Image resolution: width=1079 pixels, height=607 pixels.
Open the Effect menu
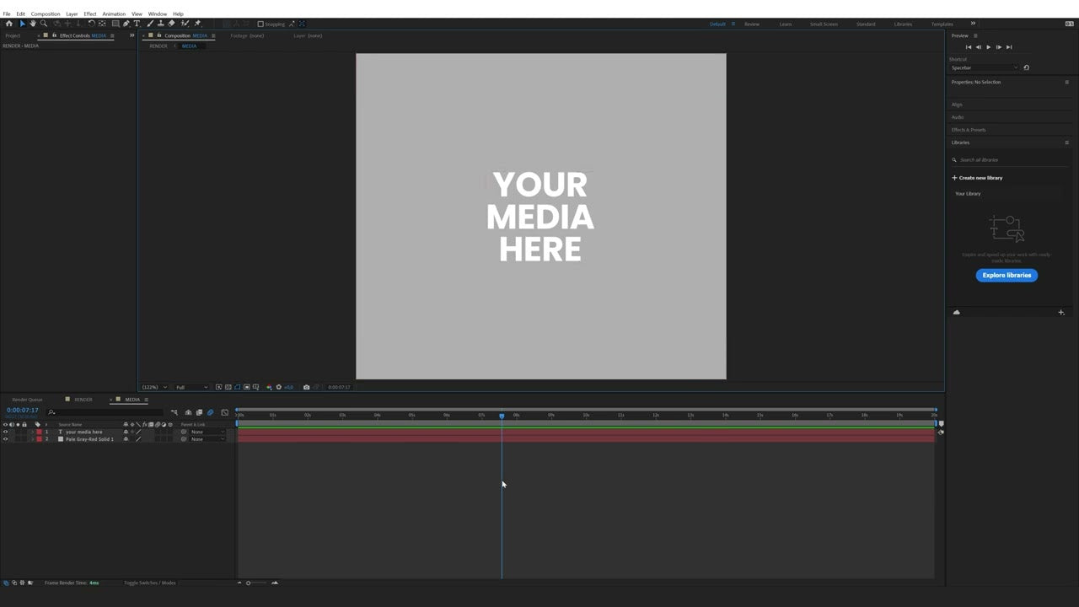[89, 13]
